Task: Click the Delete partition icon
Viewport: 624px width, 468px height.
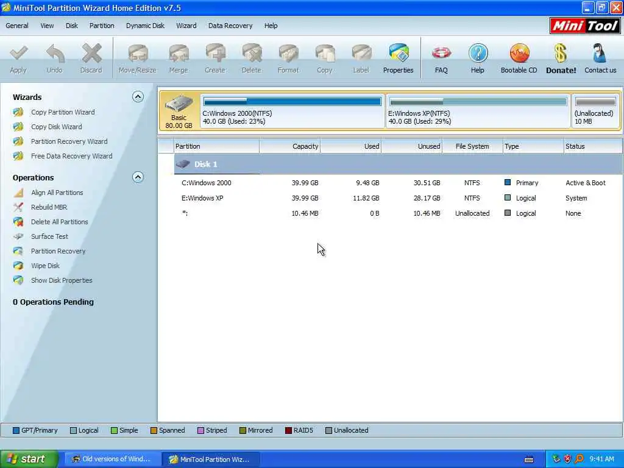Action: tap(252, 53)
